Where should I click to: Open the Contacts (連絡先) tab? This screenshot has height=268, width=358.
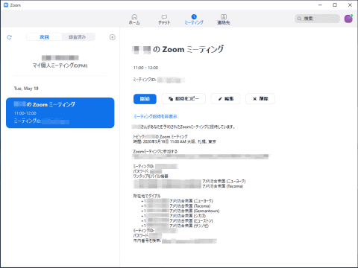(x=224, y=19)
